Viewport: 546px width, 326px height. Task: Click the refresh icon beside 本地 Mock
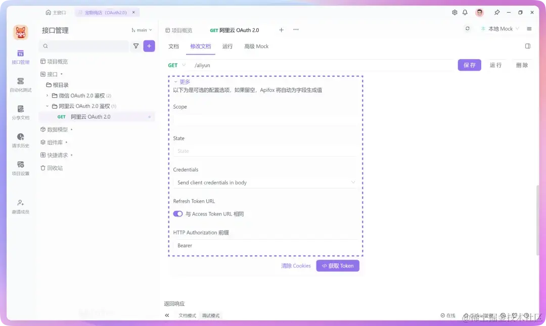point(467,28)
